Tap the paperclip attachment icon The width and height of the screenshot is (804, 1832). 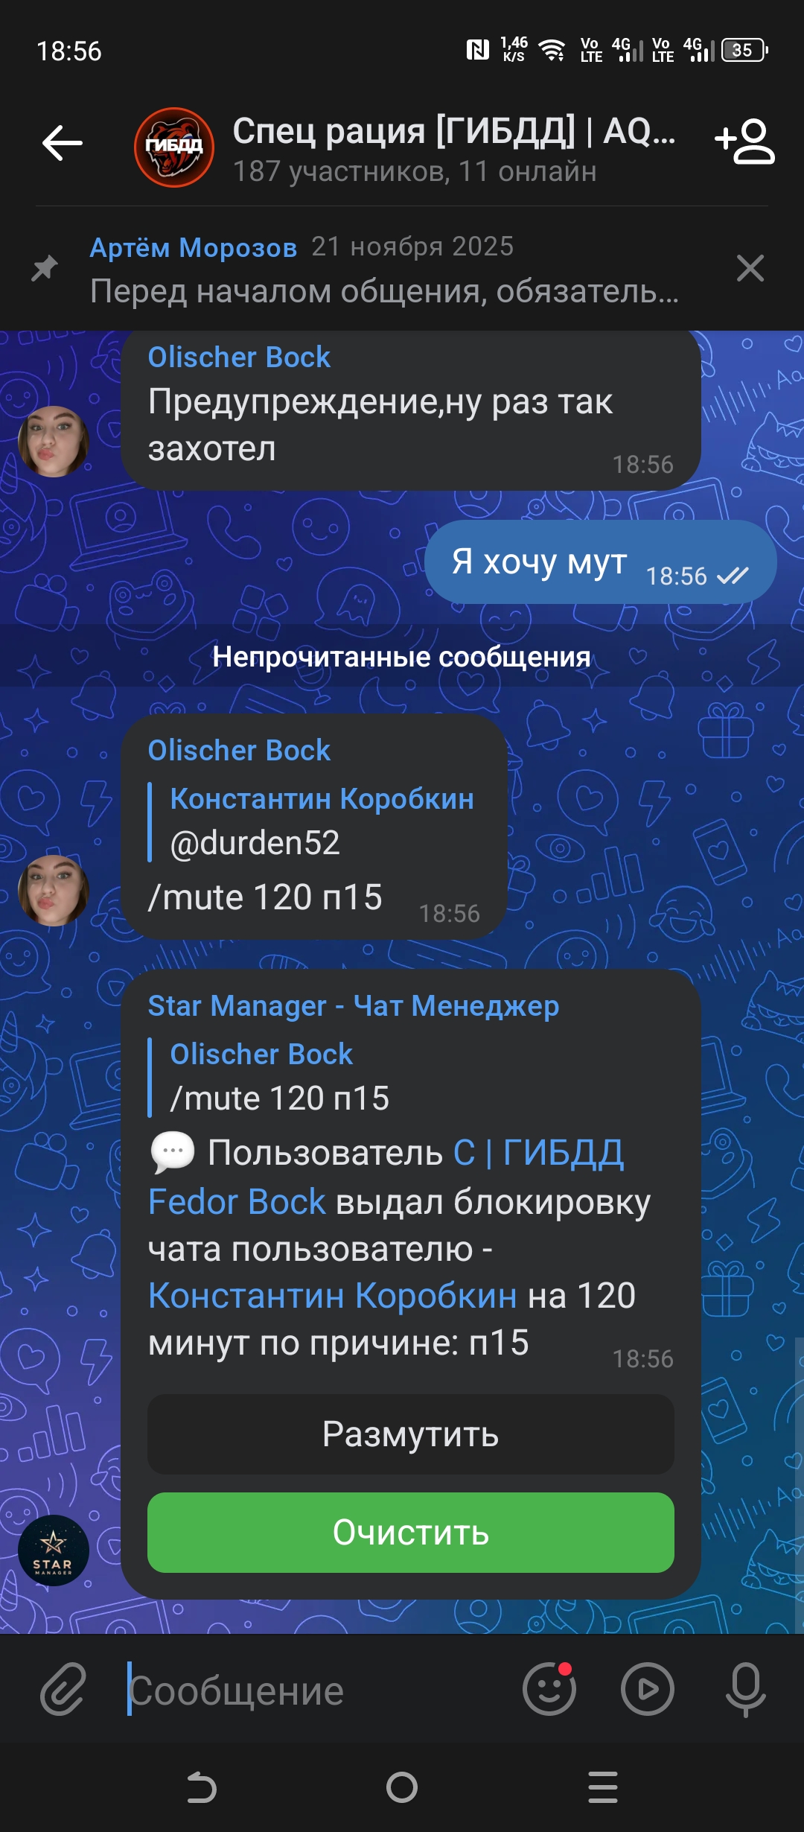[63, 1688]
